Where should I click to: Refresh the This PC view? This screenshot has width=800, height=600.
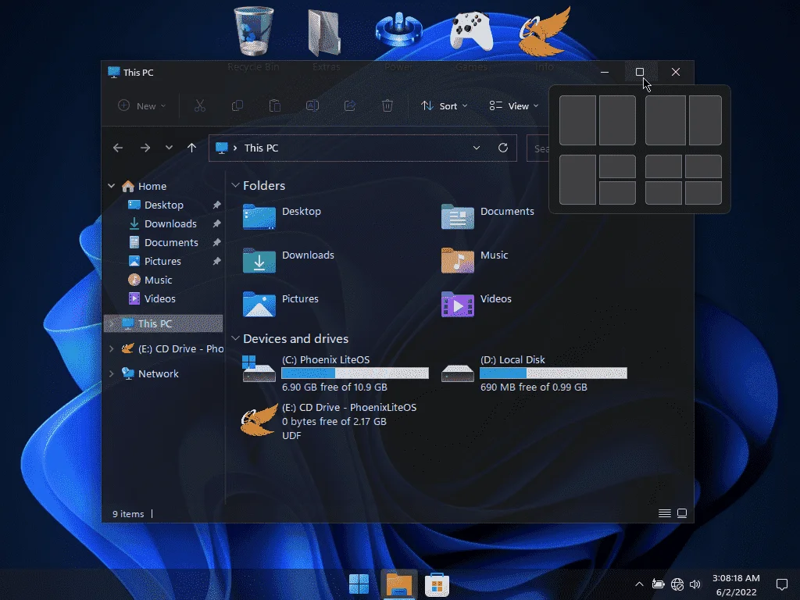503,148
